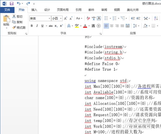Click the Grow Font icon
This screenshot has height=134, width=161.
click(66, 18)
